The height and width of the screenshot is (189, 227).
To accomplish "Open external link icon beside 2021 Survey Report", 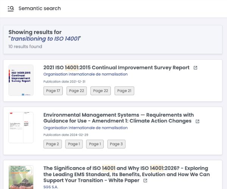I will [x=195, y=68].
